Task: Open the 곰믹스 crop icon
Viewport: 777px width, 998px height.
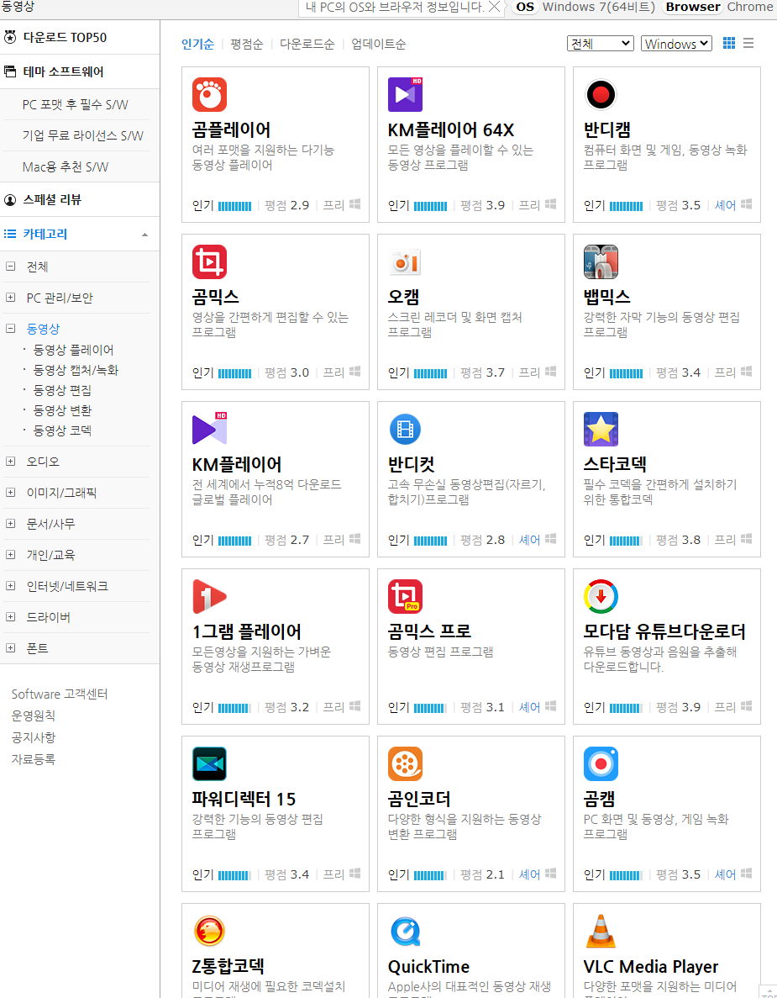Action: point(209,261)
